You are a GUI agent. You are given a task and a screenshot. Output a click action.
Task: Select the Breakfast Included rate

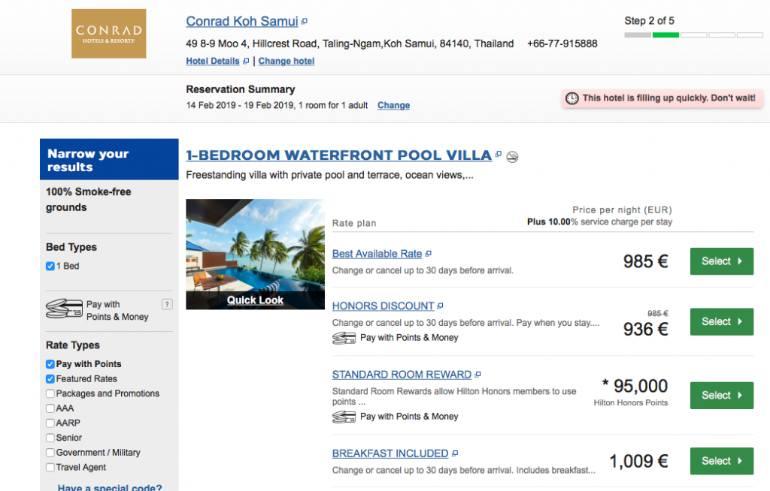pos(721,461)
